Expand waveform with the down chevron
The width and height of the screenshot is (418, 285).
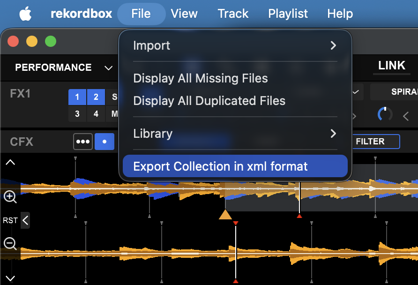(x=10, y=278)
